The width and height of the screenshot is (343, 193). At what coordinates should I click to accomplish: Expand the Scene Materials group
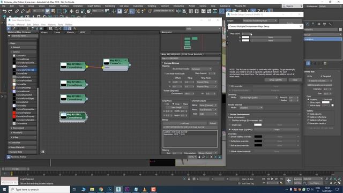pos(17,147)
